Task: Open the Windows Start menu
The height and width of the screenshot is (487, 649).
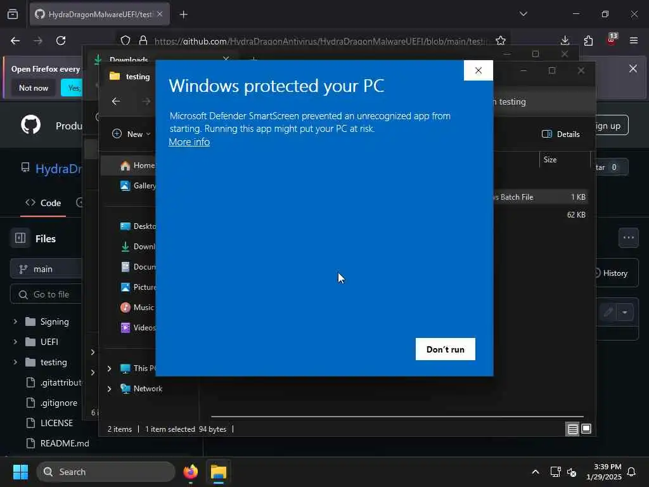Action: [20, 472]
